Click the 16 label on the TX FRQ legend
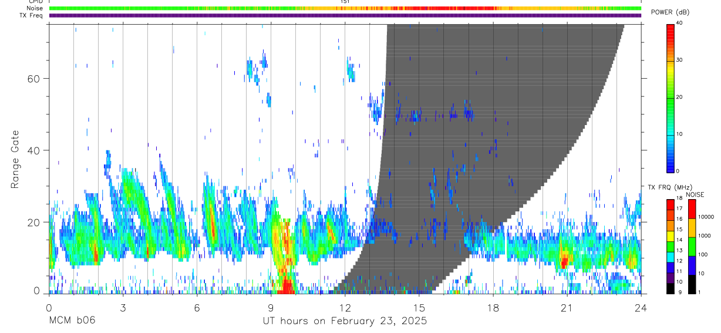721x333 pixels. [679, 218]
